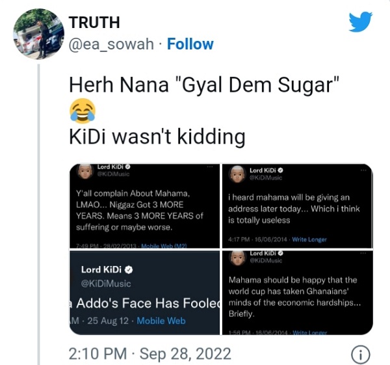The height and width of the screenshot is (365, 390).
Task: Open the '3 MORE YEARS' tweet image
Action: [x=144, y=206]
